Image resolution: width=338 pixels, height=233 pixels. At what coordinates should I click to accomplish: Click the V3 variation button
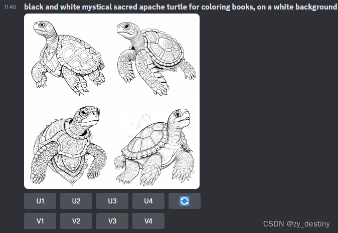pyautogui.click(x=112, y=221)
